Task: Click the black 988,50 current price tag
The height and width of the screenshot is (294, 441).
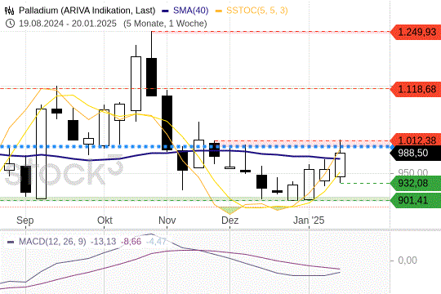Action: 416,153
